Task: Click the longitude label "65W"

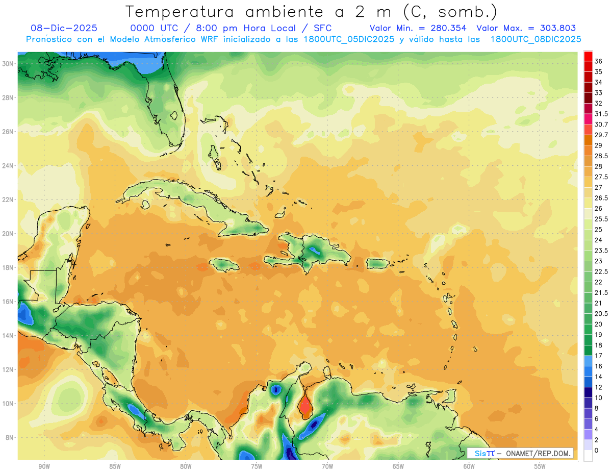Action: tap(398, 466)
